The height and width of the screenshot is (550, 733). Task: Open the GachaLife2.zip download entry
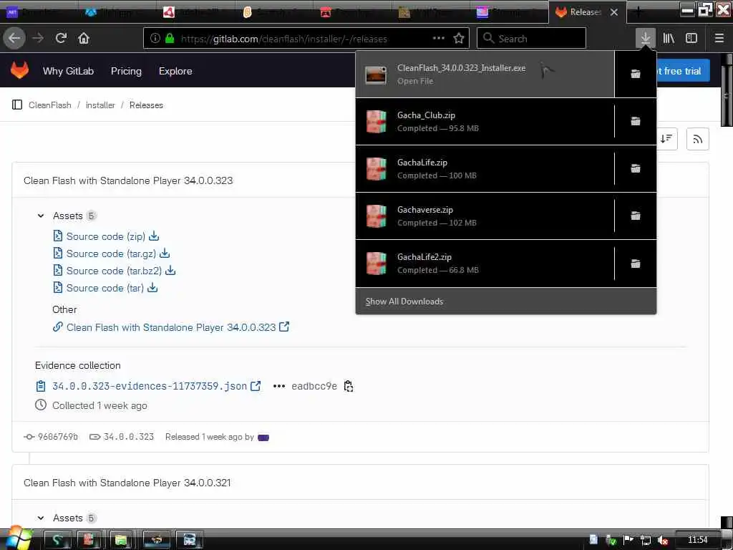click(485, 264)
